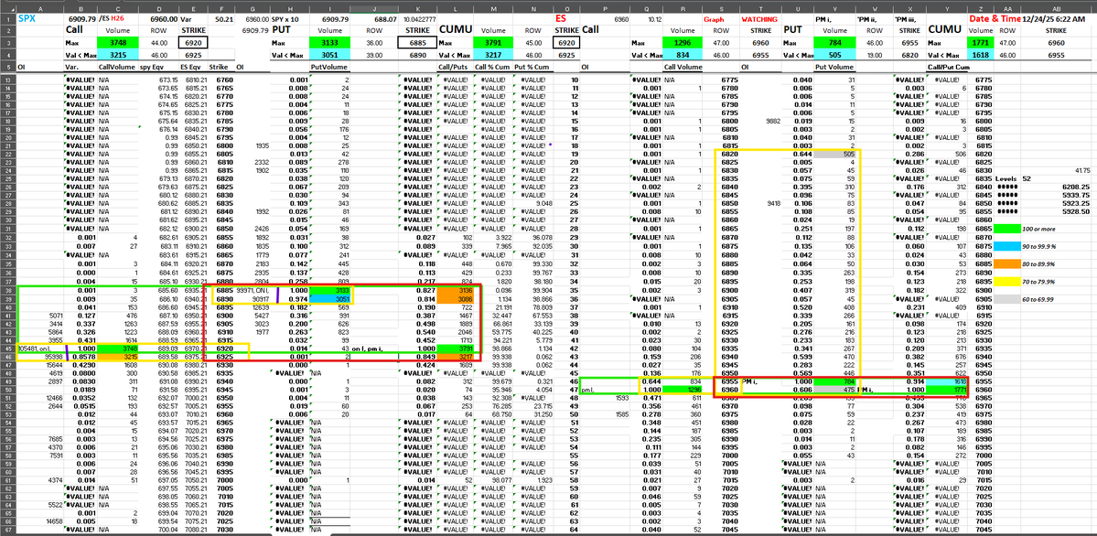This screenshot has width=1097, height=536.
Task: Click the green '100 or more' legend swatch
Action: [1006, 229]
